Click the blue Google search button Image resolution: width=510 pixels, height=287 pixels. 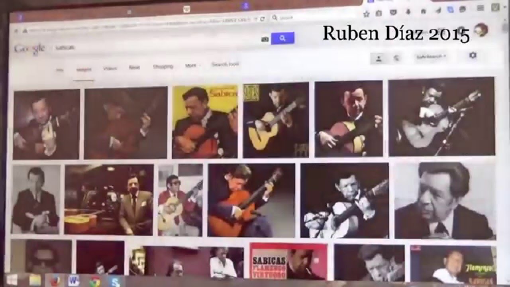pyautogui.click(x=282, y=38)
